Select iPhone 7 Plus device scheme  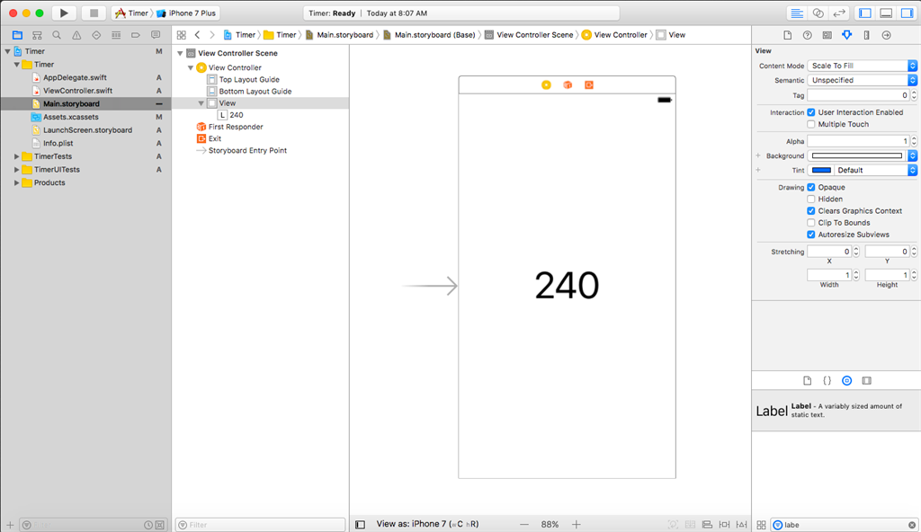[187, 13]
